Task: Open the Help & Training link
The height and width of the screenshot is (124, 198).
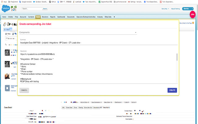Action: [x=175, y=9]
